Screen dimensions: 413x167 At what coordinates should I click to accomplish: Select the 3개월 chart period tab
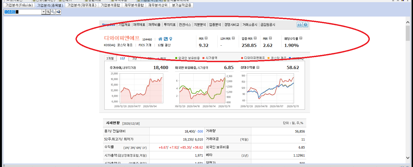coord(110,58)
